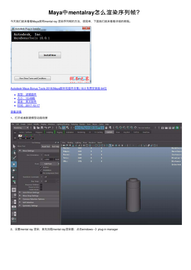Select the Lasso tool in Maya toolbox
The width and height of the screenshot is (191, 270).
[x=14, y=152]
